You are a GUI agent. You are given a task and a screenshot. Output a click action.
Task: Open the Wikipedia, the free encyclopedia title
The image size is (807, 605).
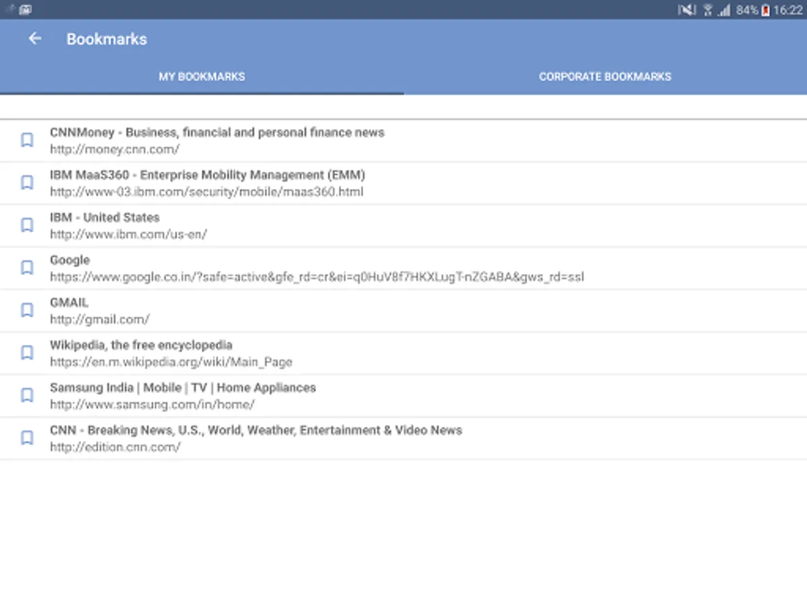point(141,345)
